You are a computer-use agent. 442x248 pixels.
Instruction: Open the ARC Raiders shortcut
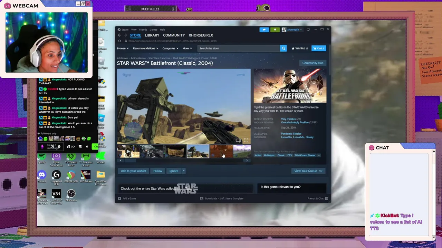tap(86, 177)
